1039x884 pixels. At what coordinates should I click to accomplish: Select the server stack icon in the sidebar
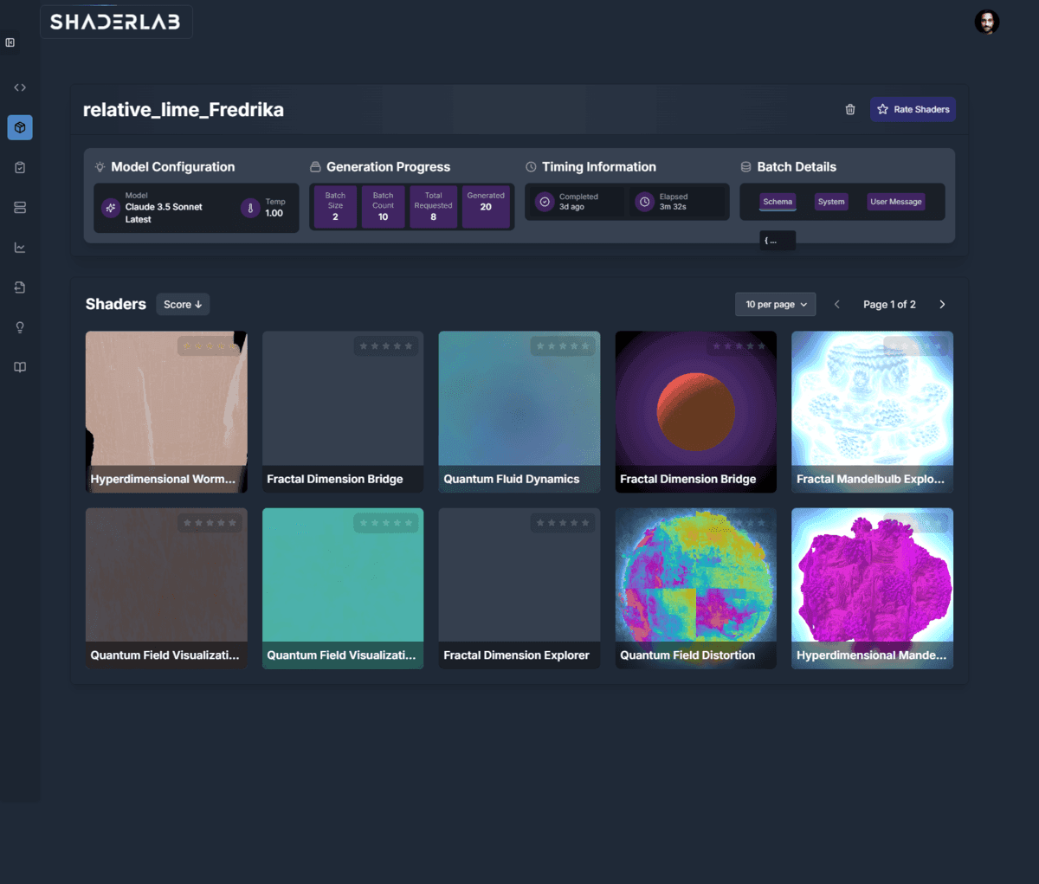coord(19,207)
